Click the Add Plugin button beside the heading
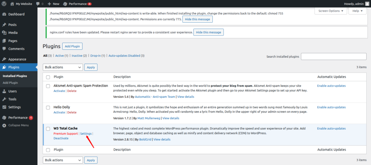This screenshot has height=165, width=371. click(72, 47)
